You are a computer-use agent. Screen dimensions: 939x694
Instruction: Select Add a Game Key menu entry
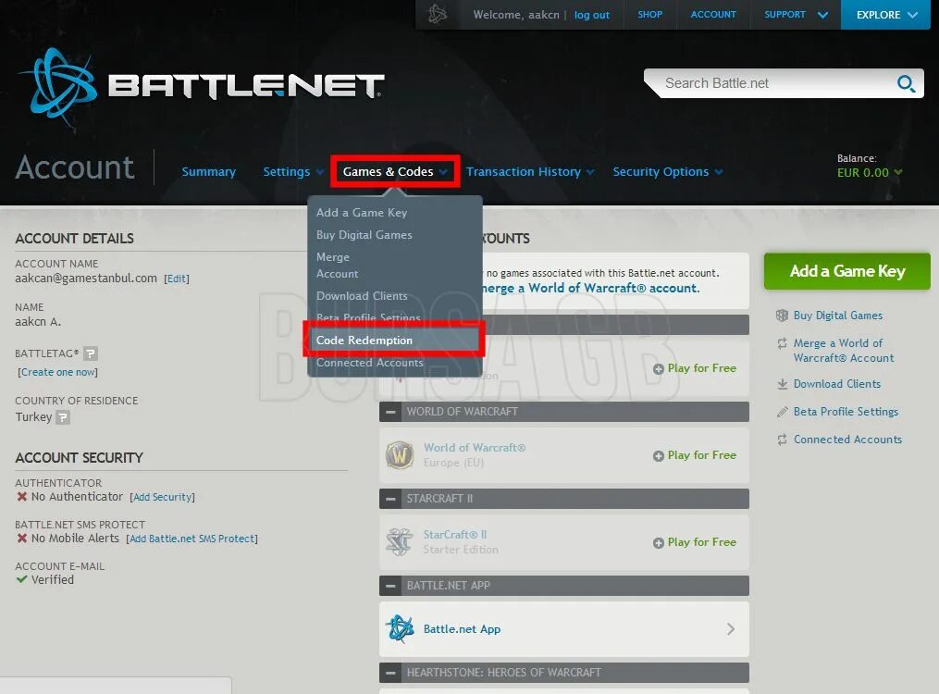click(362, 213)
